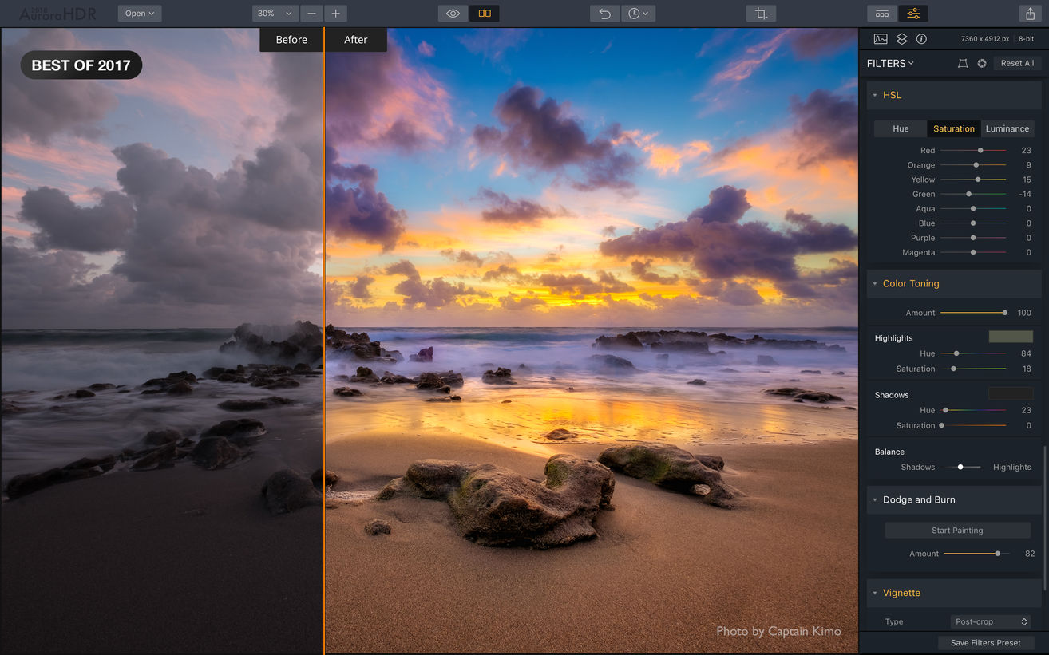Click the Highlights color swatch

pos(1011,337)
